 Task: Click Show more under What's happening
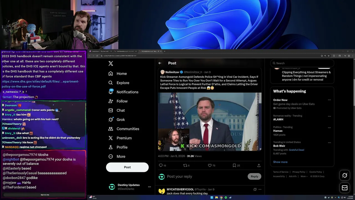(x=280, y=162)
